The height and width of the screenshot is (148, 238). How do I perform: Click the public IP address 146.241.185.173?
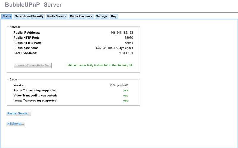pyautogui.click(x=121, y=33)
